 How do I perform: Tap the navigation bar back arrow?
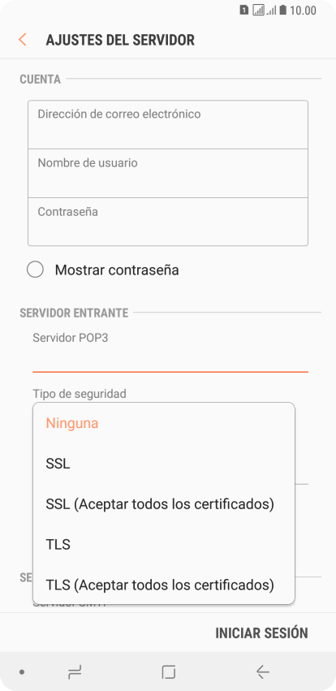tap(262, 672)
